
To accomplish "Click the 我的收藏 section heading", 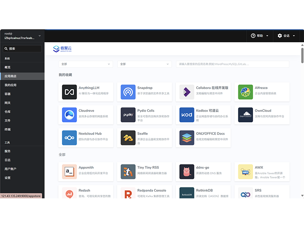I will coord(65,75).
